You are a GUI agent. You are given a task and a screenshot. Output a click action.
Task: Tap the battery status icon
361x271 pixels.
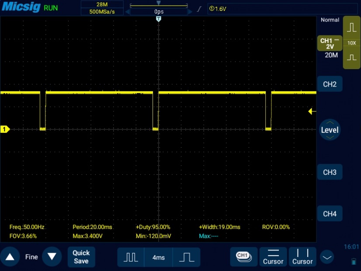point(354,261)
